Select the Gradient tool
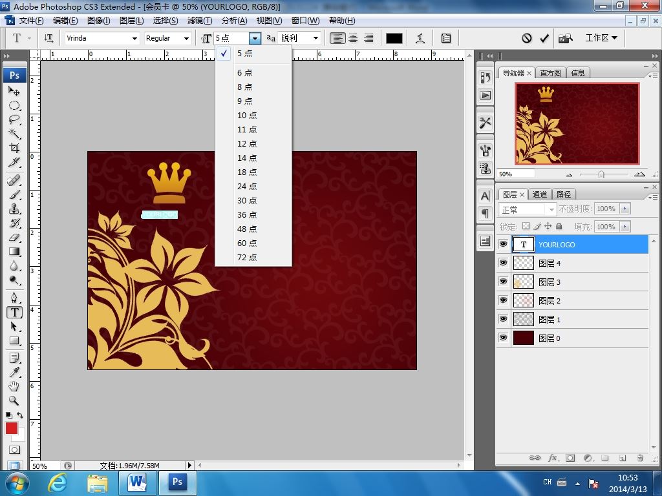The width and height of the screenshot is (662, 496). tap(14, 252)
